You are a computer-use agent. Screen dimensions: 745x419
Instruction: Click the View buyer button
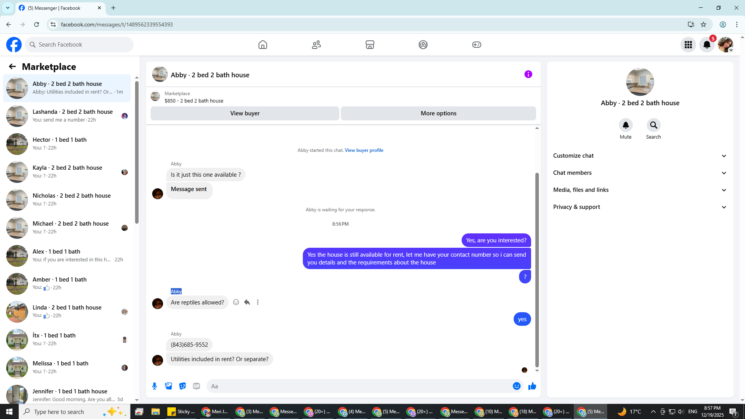(x=245, y=113)
